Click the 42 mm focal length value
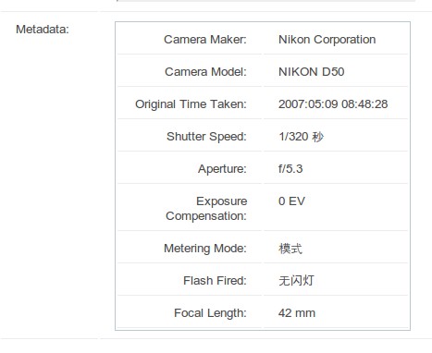The width and height of the screenshot is (432, 353). [x=297, y=313]
